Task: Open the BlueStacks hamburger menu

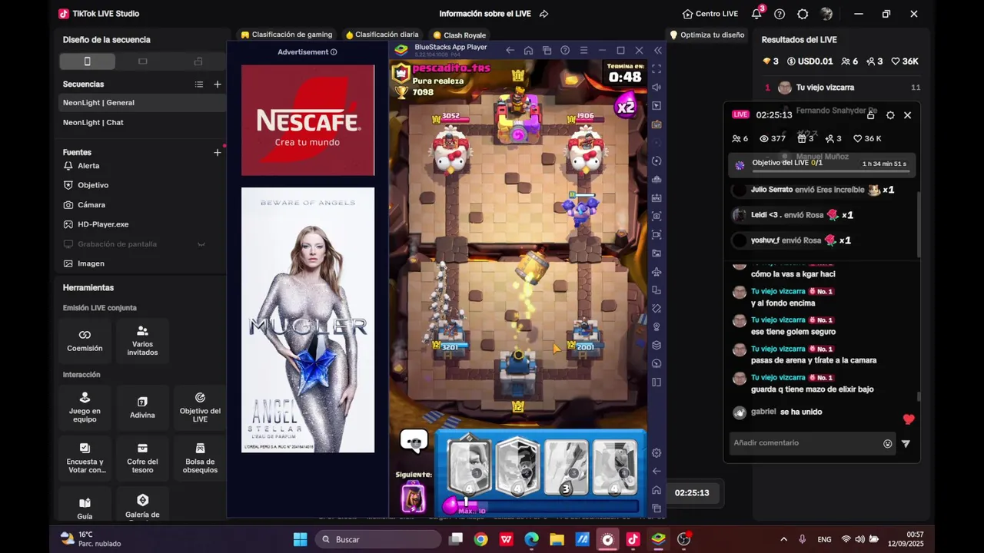Action: click(583, 50)
